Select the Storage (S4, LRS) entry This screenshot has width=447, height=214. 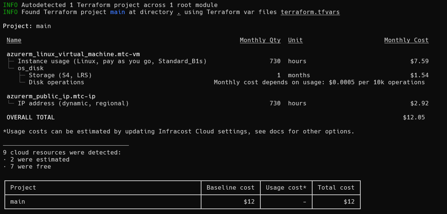pyautogui.click(x=60, y=75)
